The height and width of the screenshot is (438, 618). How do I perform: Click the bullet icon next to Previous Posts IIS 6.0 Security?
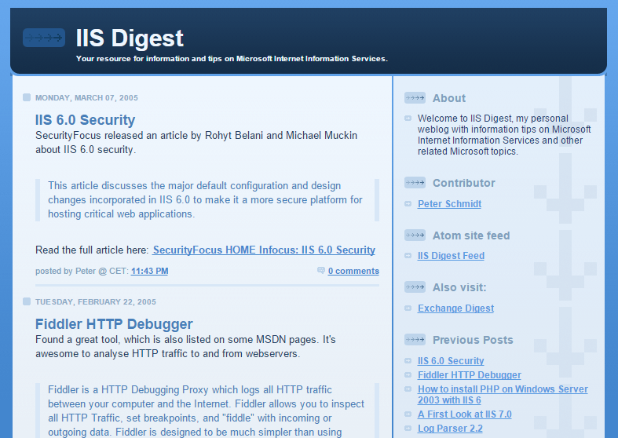click(408, 361)
